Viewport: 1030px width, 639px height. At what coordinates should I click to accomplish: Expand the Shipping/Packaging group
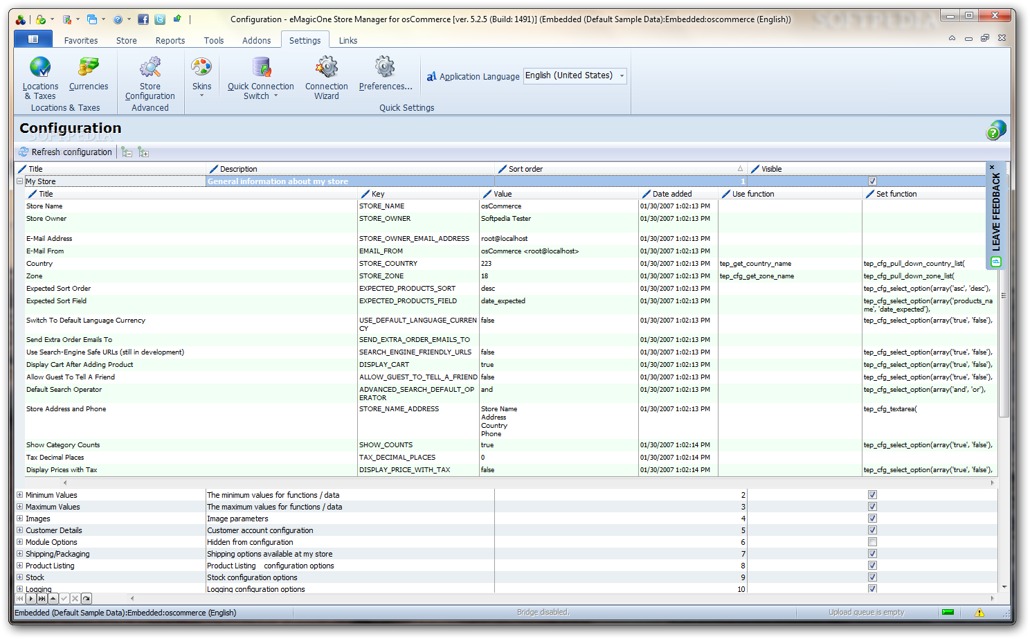(x=20, y=554)
